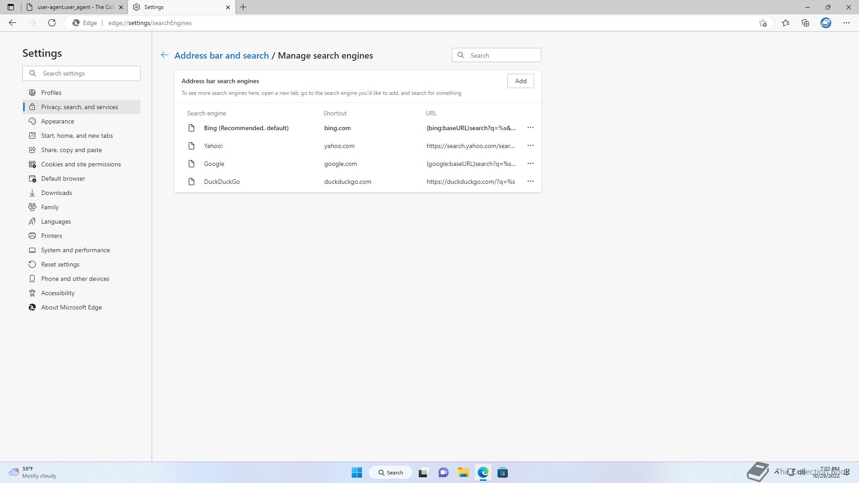Close the user-agent tab
859x483 pixels.
pyautogui.click(x=121, y=7)
